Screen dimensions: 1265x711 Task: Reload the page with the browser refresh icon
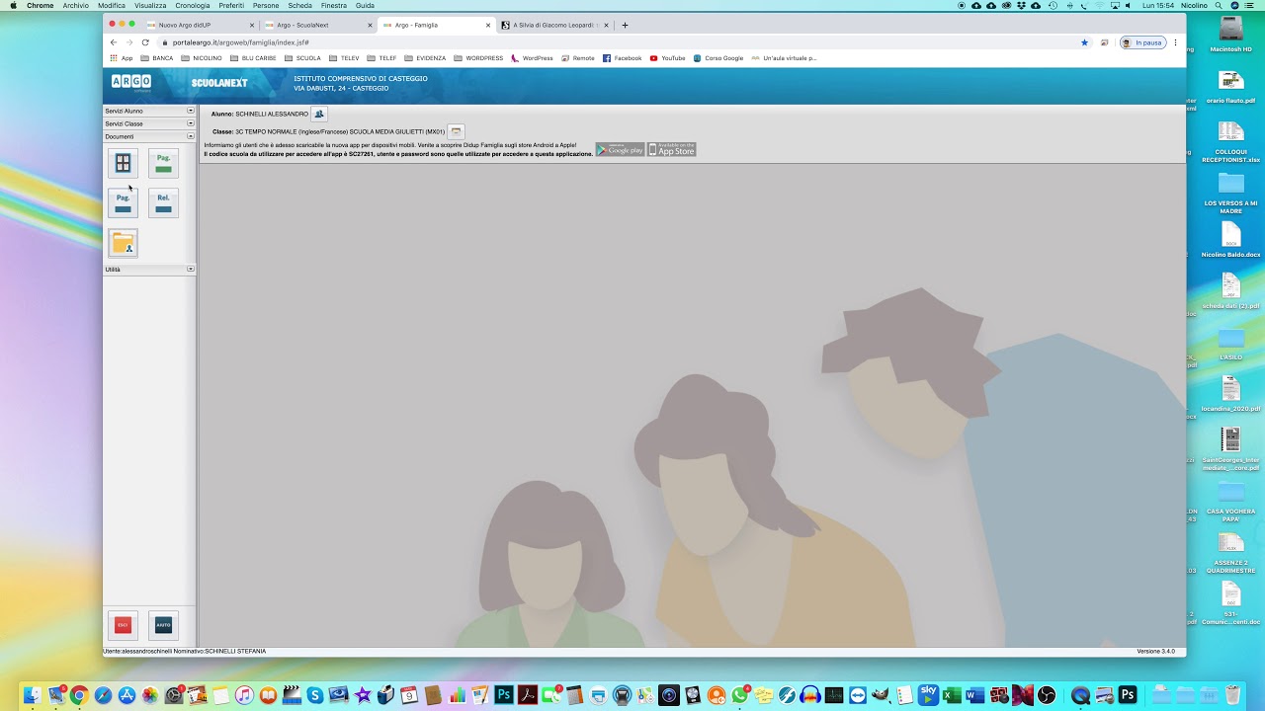click(x=145, y=42)
